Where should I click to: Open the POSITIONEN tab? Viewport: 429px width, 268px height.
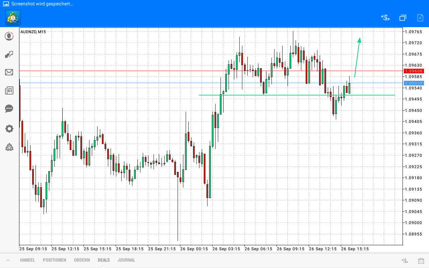tap(54, 260)
